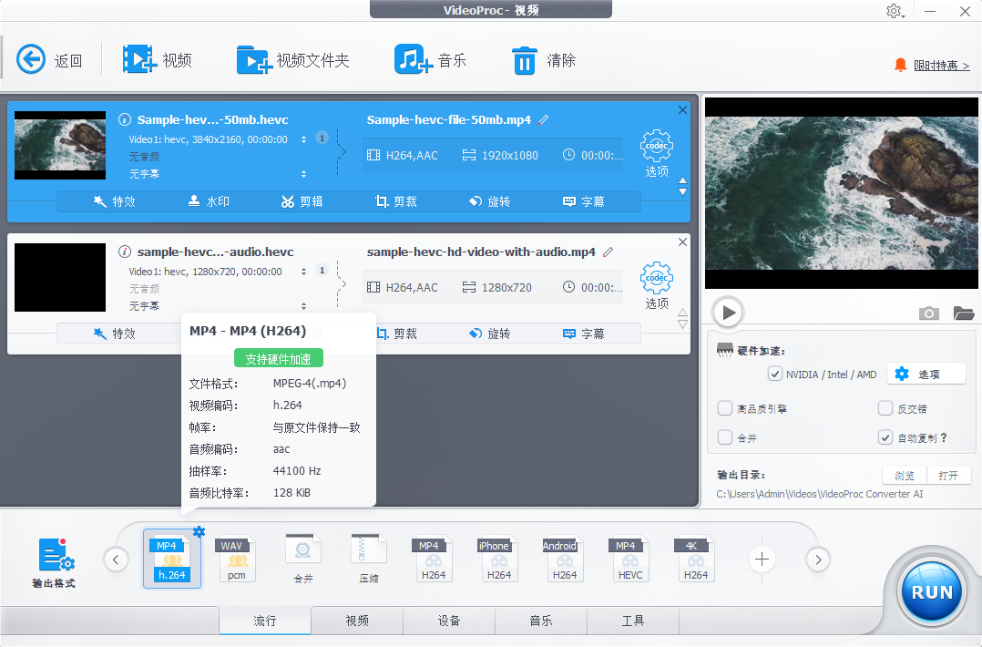The image size is (982, 647).
Task: Open the 水印 watermark editor for the first file
Action: (210, 201)
